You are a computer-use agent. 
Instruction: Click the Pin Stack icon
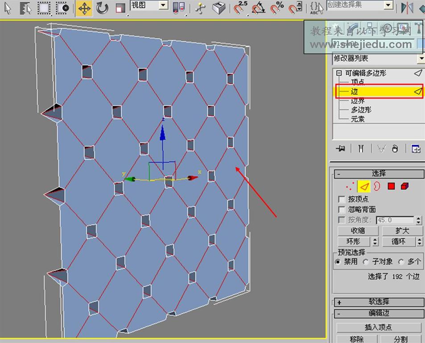(342, 149)
